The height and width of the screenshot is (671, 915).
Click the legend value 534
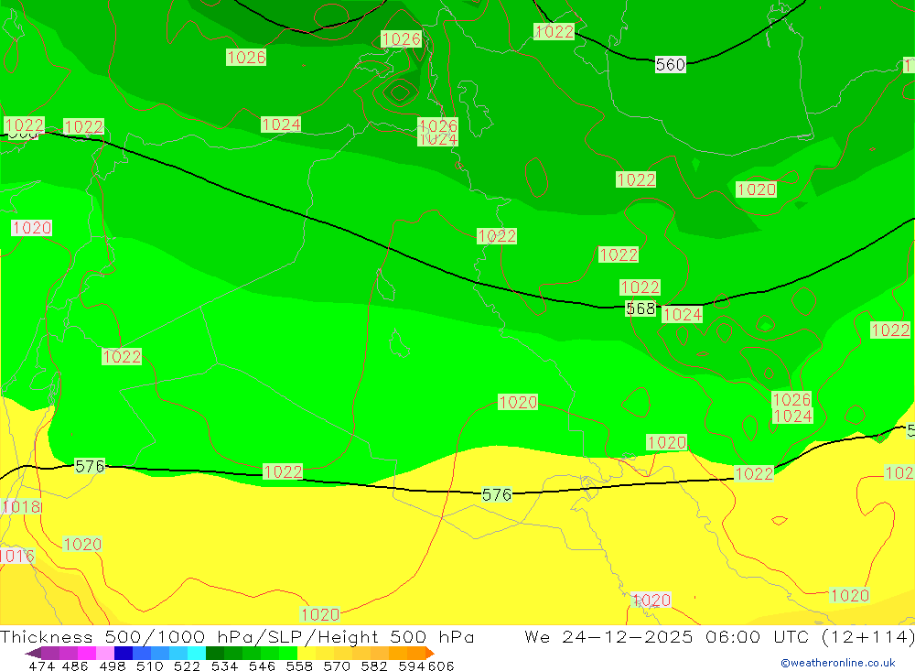(x=225, y=666)
